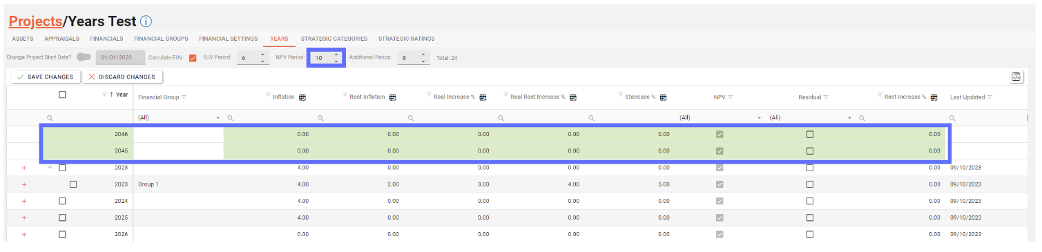This screenshot has height=252, width=1042.
Task: Click the Staircase % column table icon
Action: click(x=663, y=97)
